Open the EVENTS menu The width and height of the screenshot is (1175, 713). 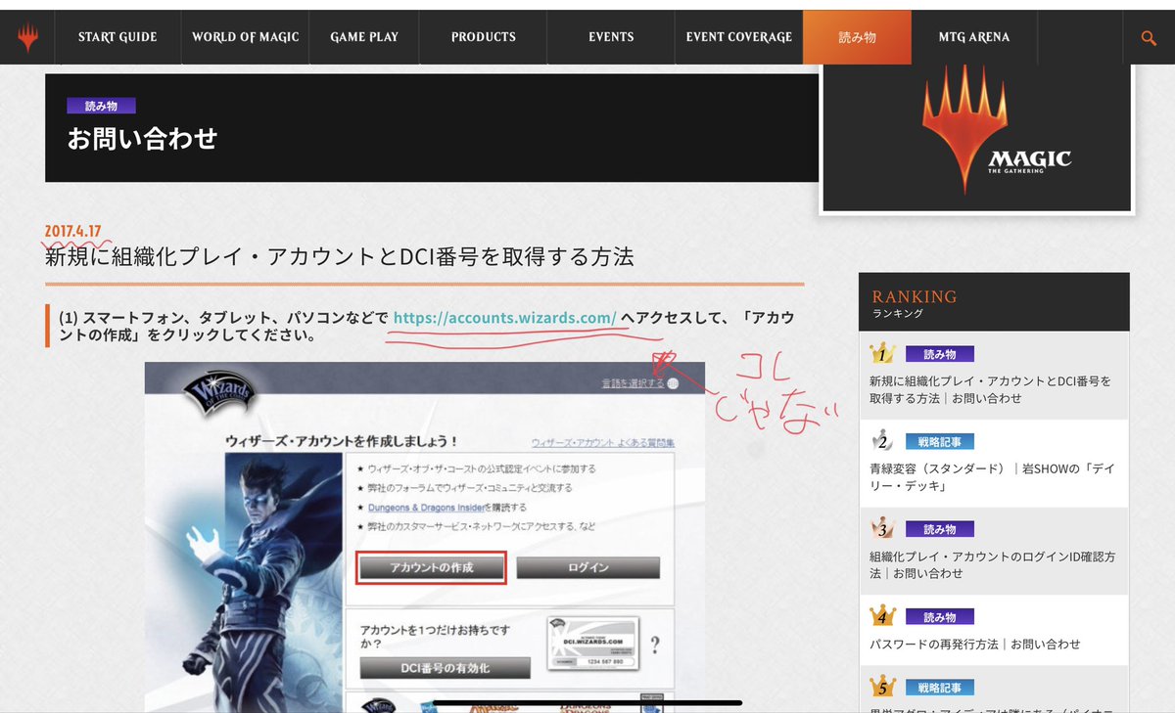[x=611, y=37]
